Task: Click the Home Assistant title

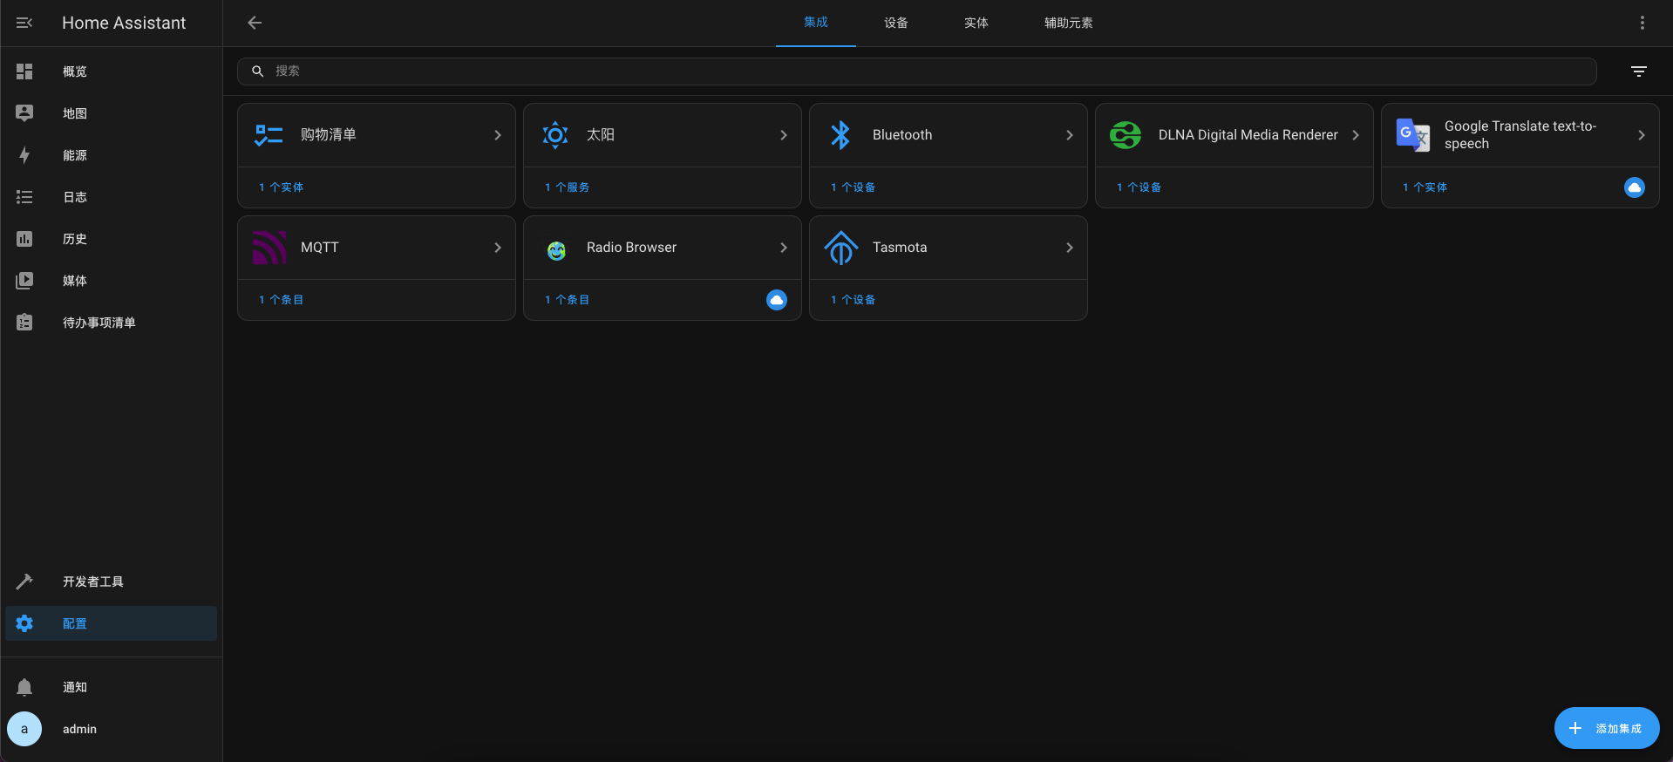Action: [124, 24]
